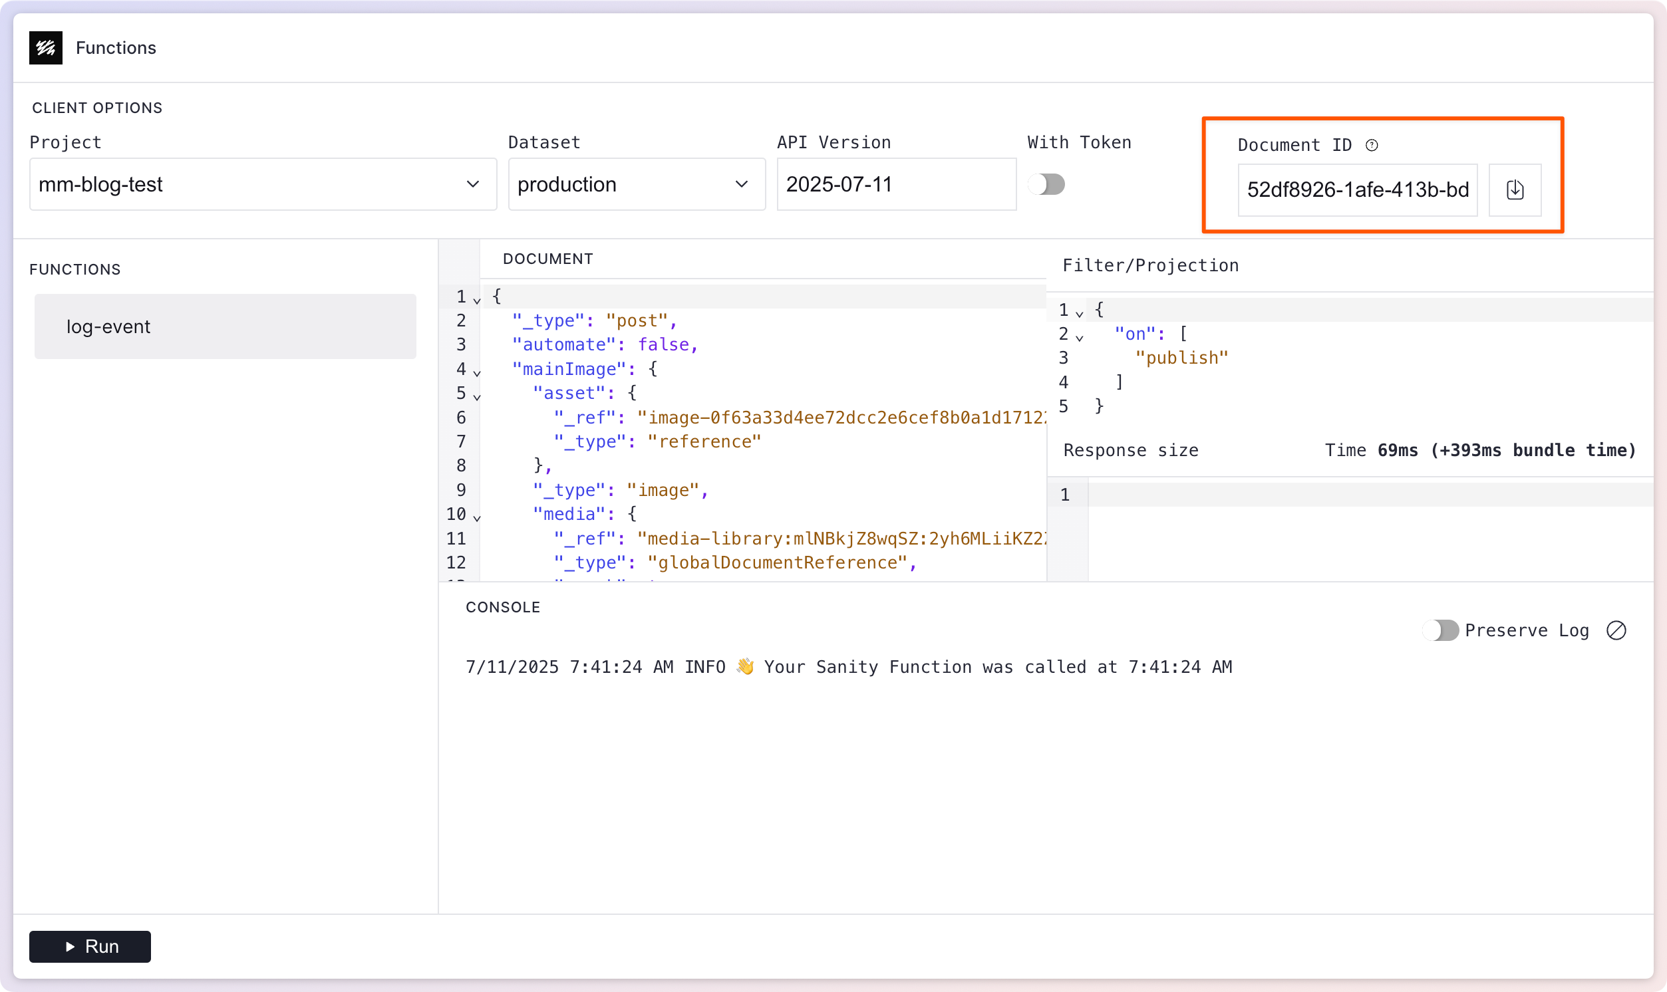Toggle the With Token switch
The height and width of the screenshot is (992, 1667).
click(1046, 184)
